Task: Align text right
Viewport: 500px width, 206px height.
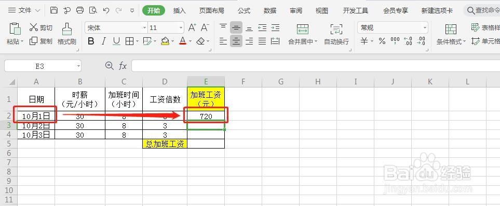Action: click(249, 41)
